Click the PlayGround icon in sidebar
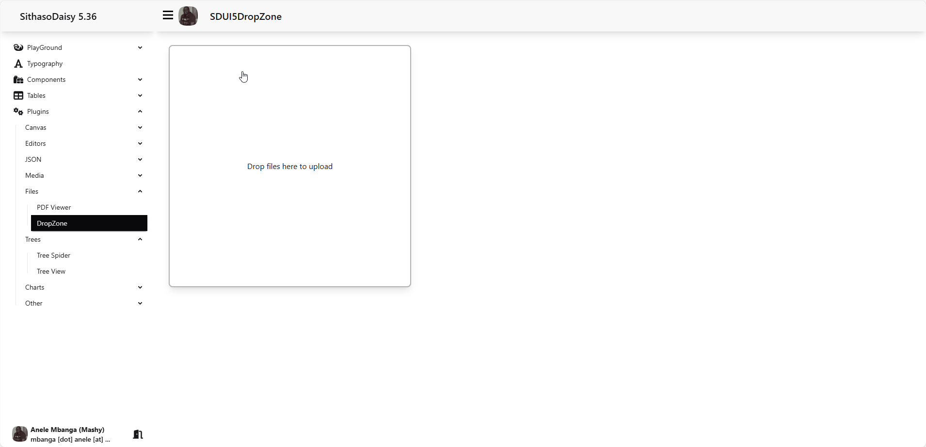Viewport: 926px width, 447px height. 18,47
